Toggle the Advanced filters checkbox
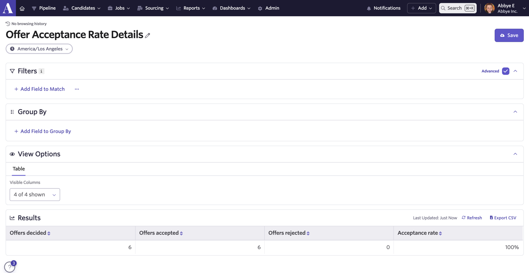 coord(505,71)
